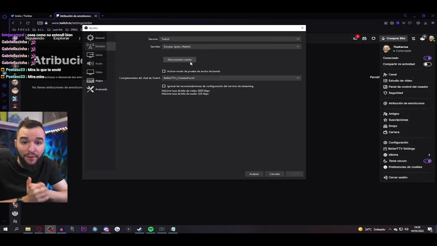Open the FOCUS bookmarks folder
437x246 pixels.
(x=21, y=30)
